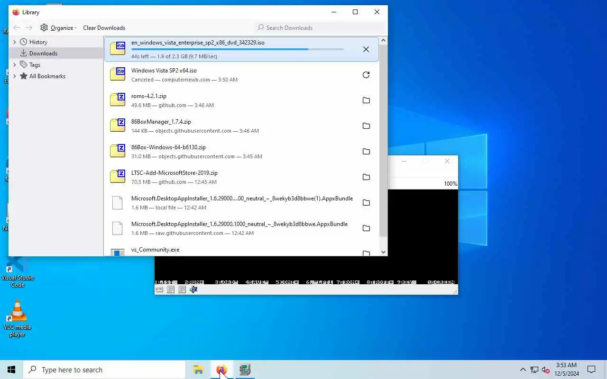The width and height of the screenshot is (607, 379).
Task: Show 86BoxManager_1.7.4.zip in its folder
Action: click(x=366, y=126)
